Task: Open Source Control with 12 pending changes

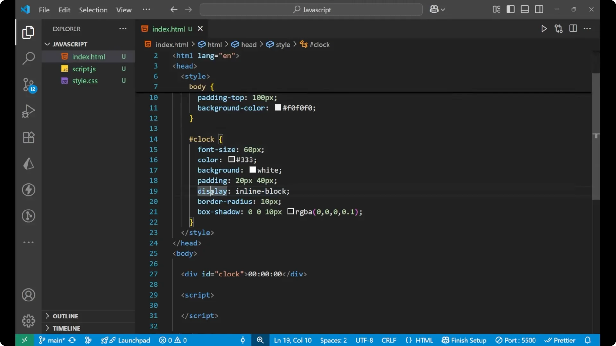Action: (x=29, y=85)
